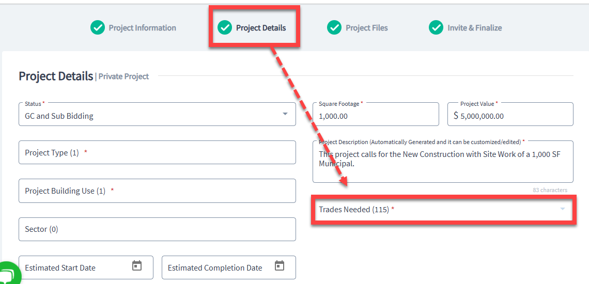Click the Invite & Finalize green checkmark icon

pos(436,27)
